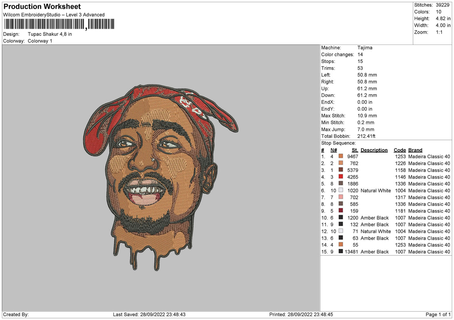The image size is (454, 320).
Task: Click the N# column header
Action: (x=334, y=150)
